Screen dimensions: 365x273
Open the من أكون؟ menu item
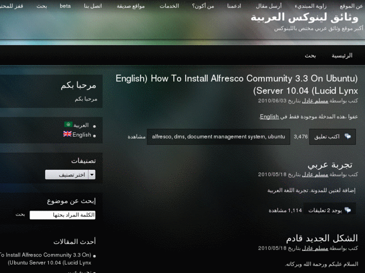click(x=203, y=6)
